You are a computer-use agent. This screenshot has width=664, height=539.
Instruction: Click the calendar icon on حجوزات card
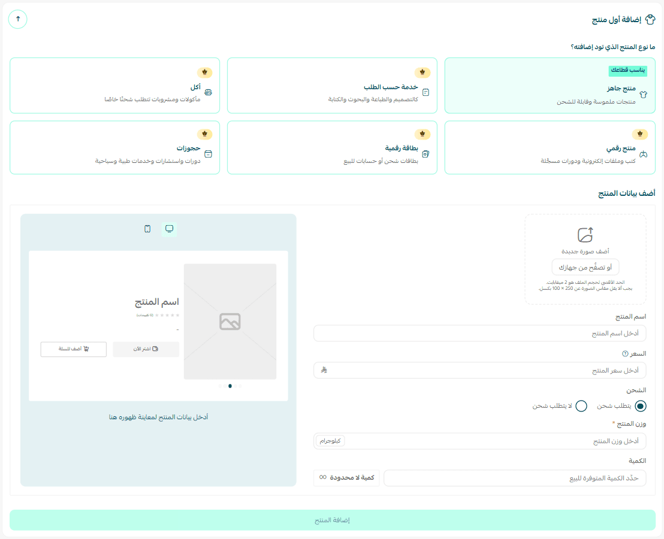tap(208, 154)
